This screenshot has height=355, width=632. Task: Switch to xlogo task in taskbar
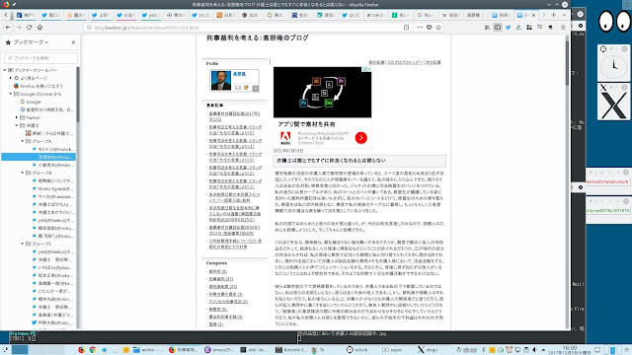[x=428, y=350]
